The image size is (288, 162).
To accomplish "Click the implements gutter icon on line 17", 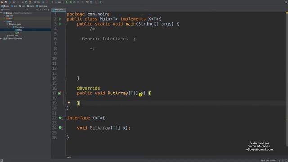I will pos(59,93).
